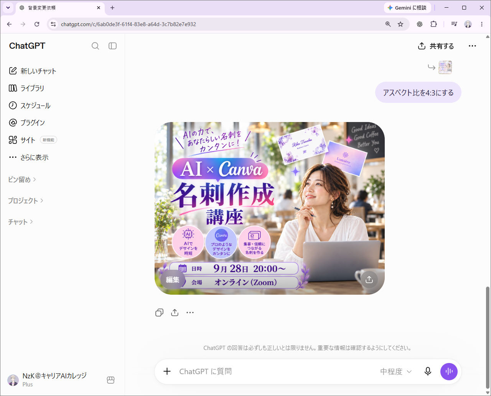Viewport: 491px width, 396px height.
Task: Click the icon beside the profile name
Action: (111, 380)
